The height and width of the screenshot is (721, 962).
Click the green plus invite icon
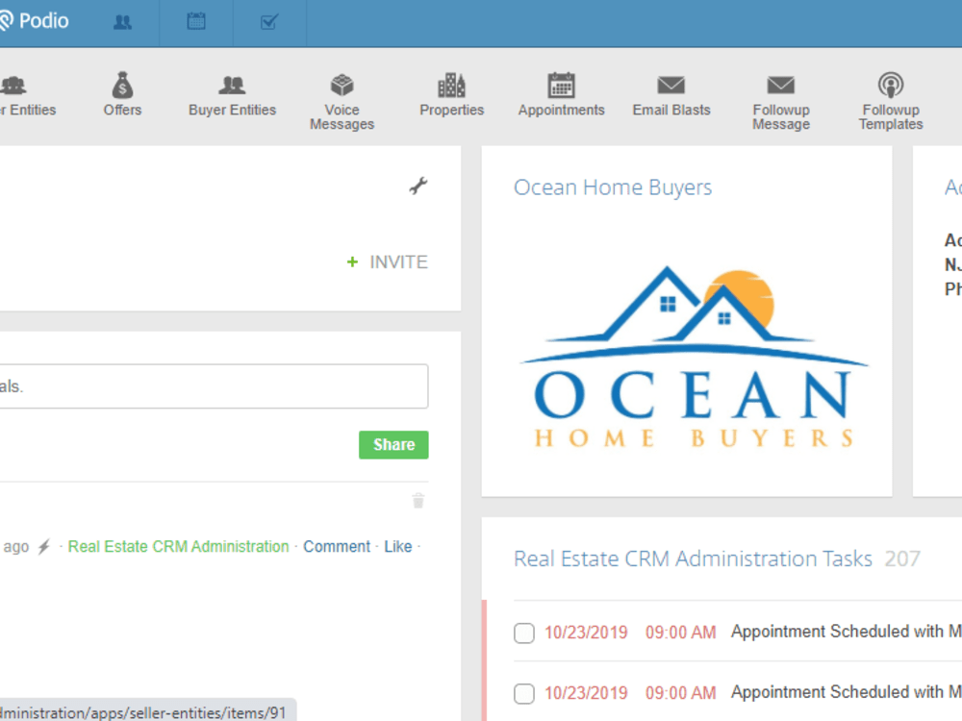coord(352,262)
